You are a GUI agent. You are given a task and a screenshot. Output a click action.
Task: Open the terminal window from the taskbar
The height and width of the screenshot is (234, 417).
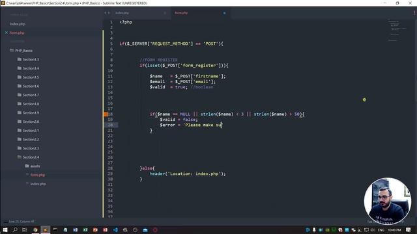[x=55, y=229]
